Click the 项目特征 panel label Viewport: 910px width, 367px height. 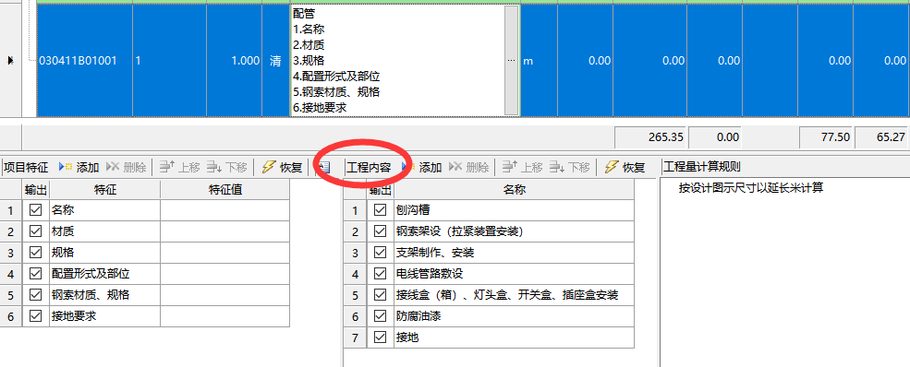coord(26,168)
